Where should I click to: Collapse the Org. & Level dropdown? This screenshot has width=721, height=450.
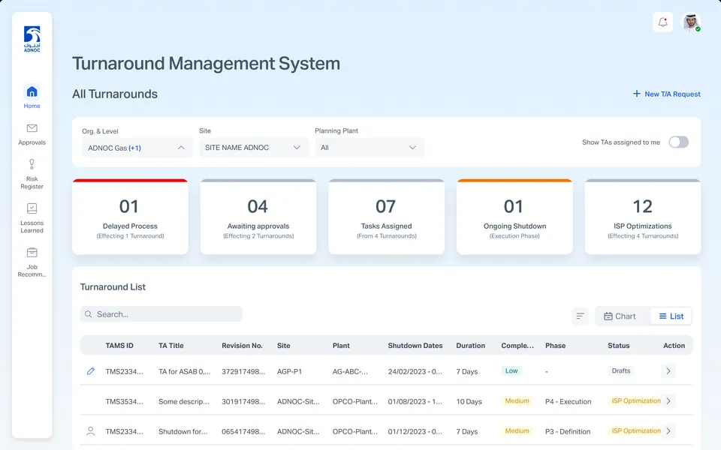coord(137,148)
